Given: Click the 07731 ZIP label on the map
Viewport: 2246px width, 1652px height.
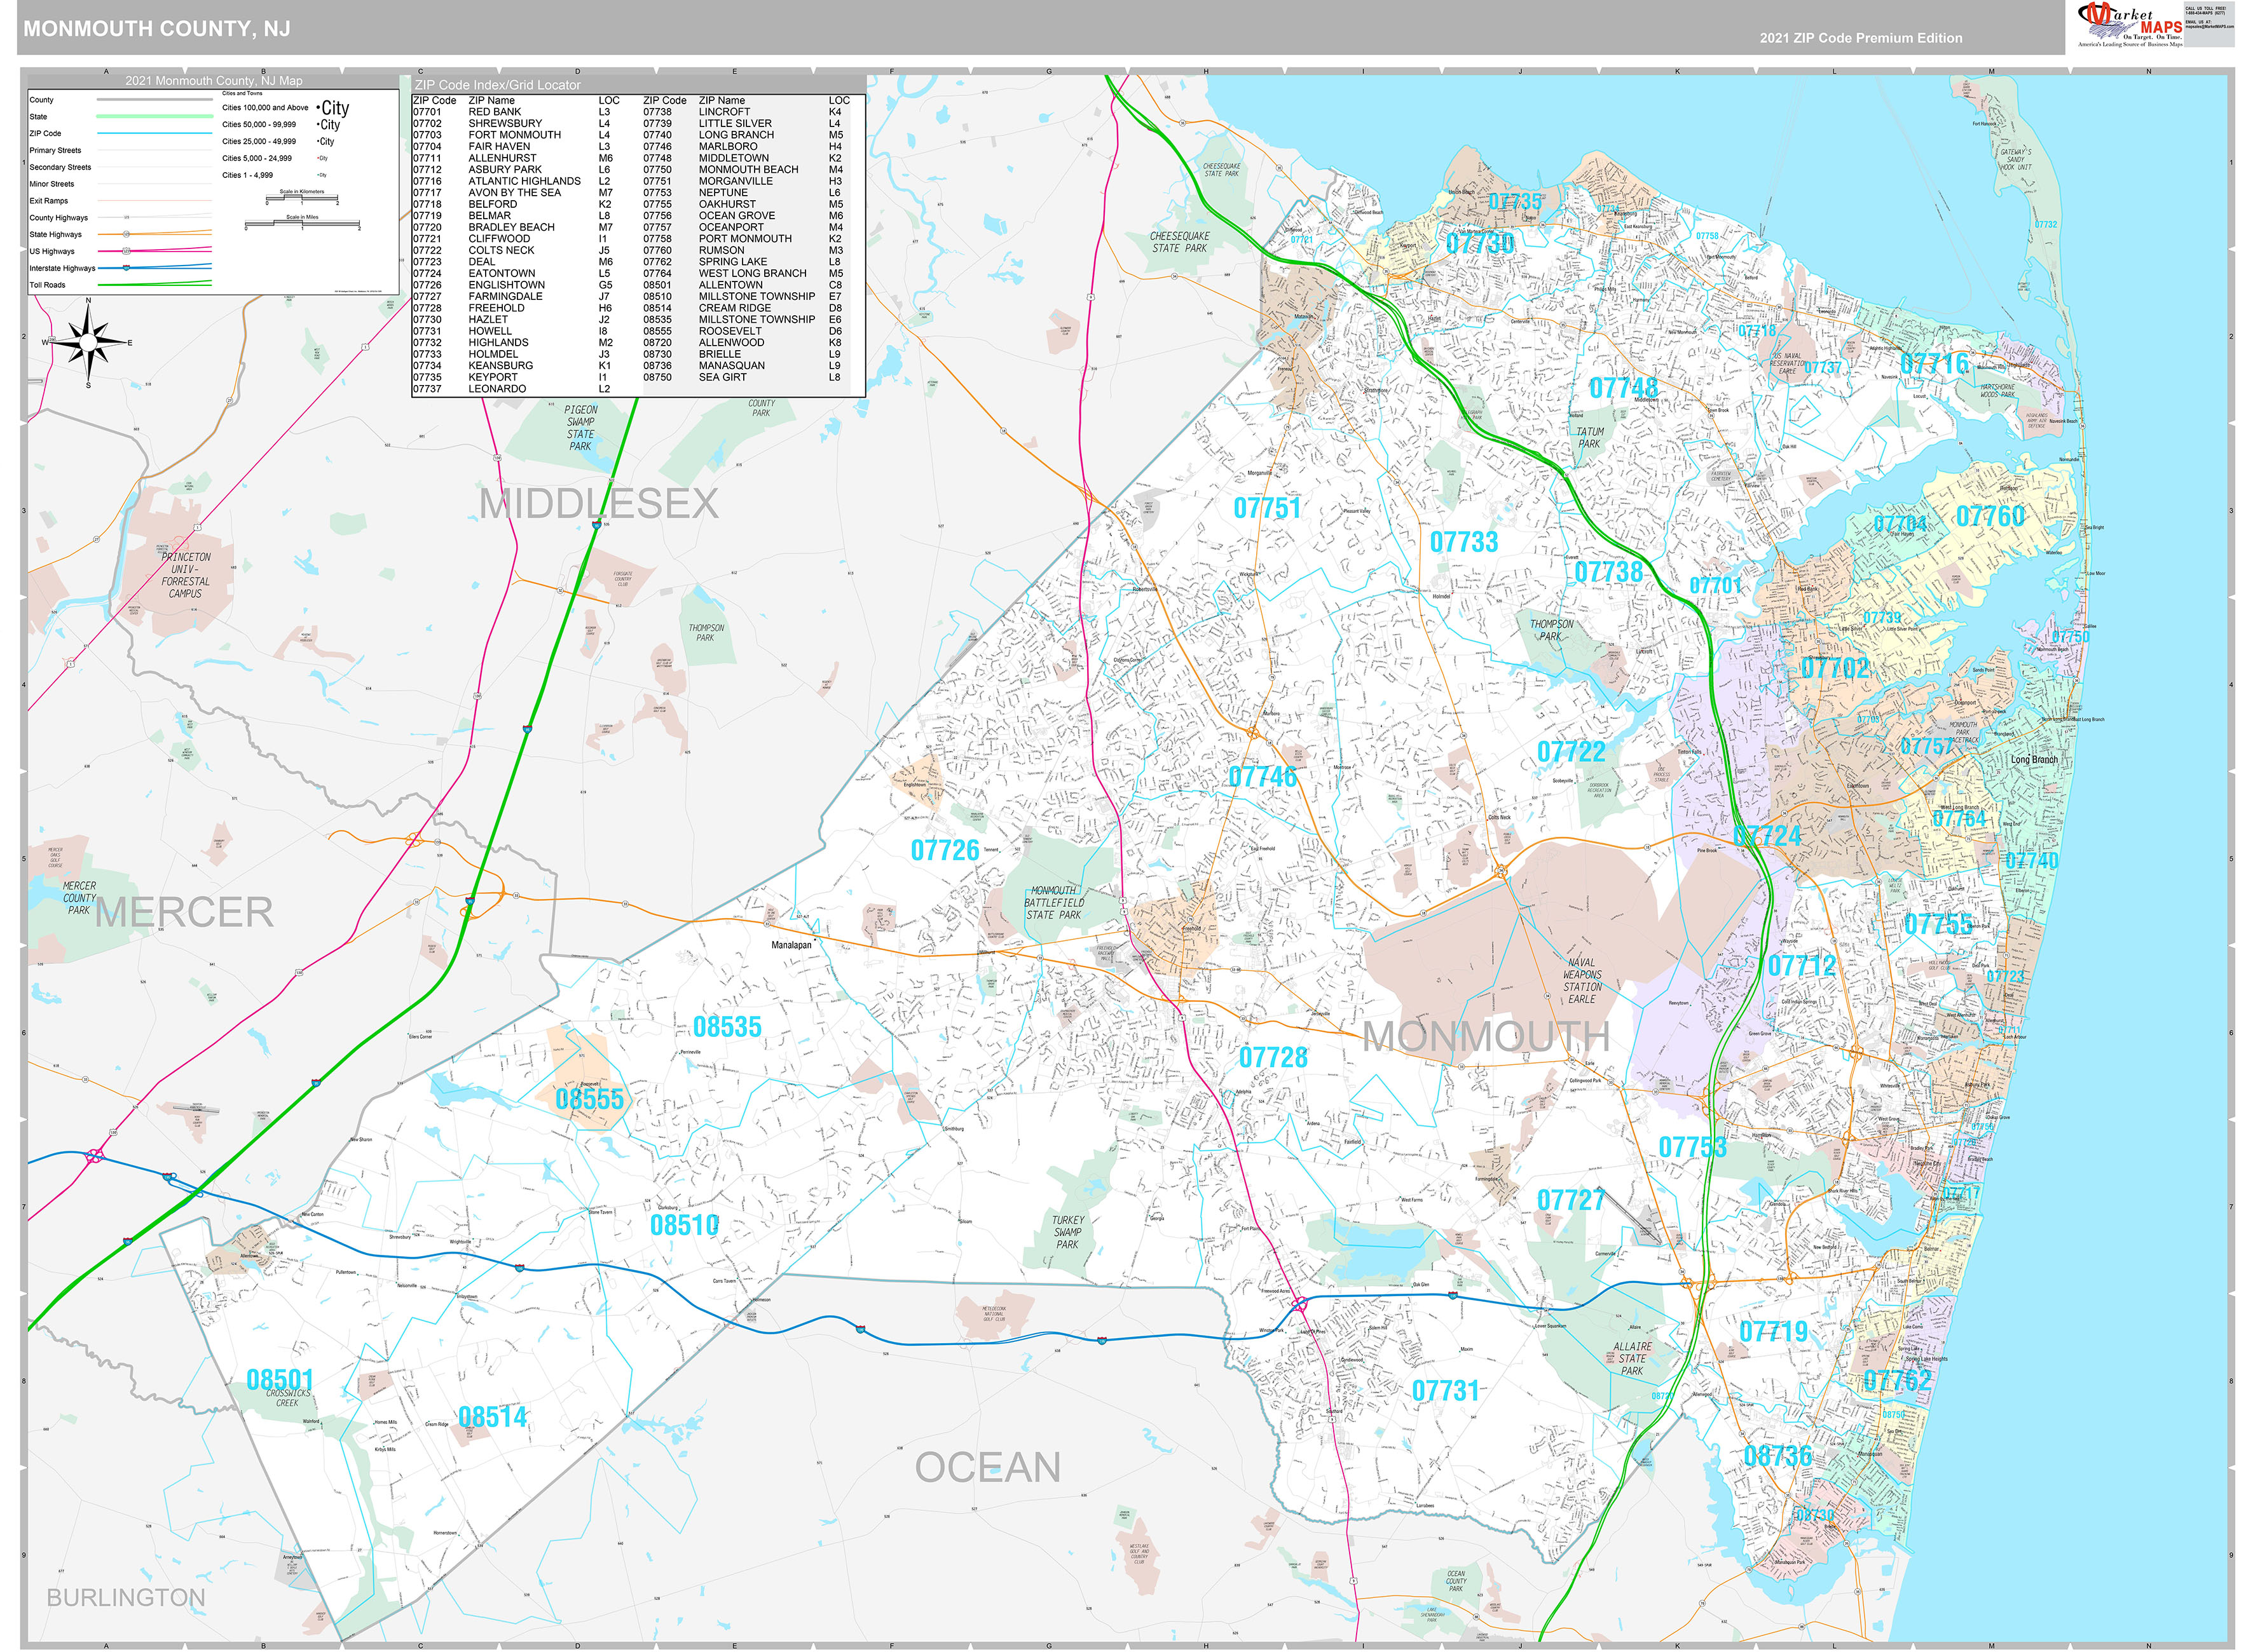Looking at the screenshot, I should 1446,1391.
